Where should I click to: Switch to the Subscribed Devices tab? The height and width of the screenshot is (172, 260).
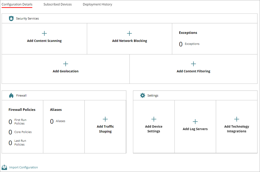coord(57,4)
